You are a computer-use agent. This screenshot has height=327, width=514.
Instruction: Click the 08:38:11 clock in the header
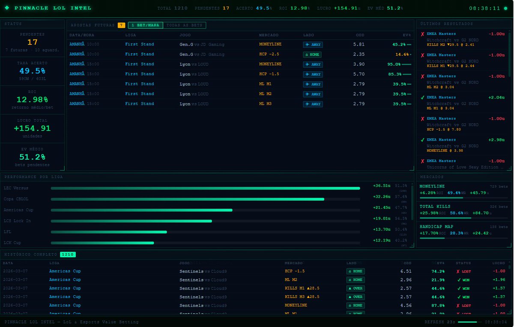click(484, 8)
